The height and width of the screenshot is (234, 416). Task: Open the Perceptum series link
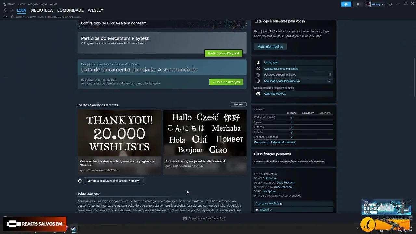269,191
